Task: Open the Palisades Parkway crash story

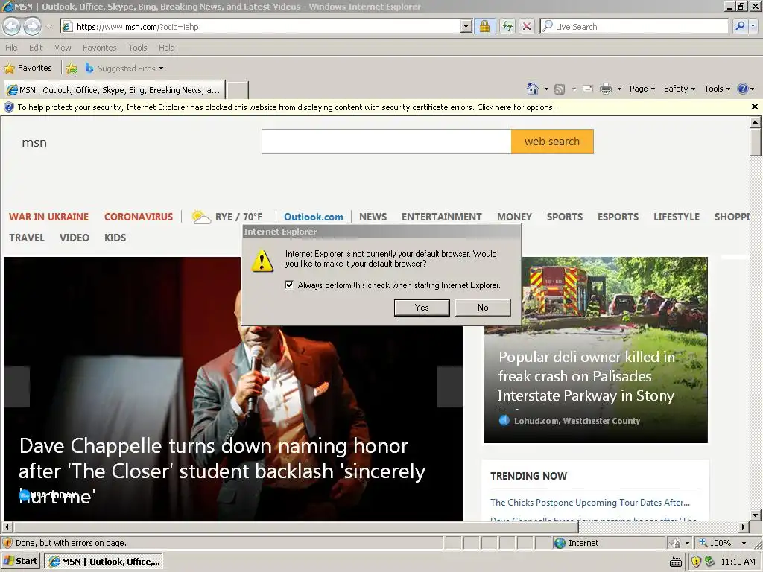Action: pyautogui.click(x=586, y=376)
